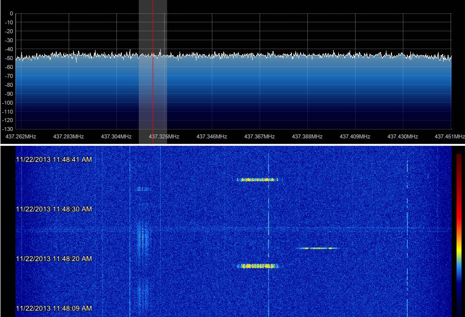
Task: Click the 437.367MHz frequency label
Action: 260,136
